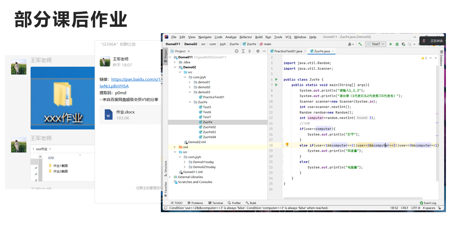
Task: Click the yellow intention lightbulb on line 18
Action: (287, 145)
